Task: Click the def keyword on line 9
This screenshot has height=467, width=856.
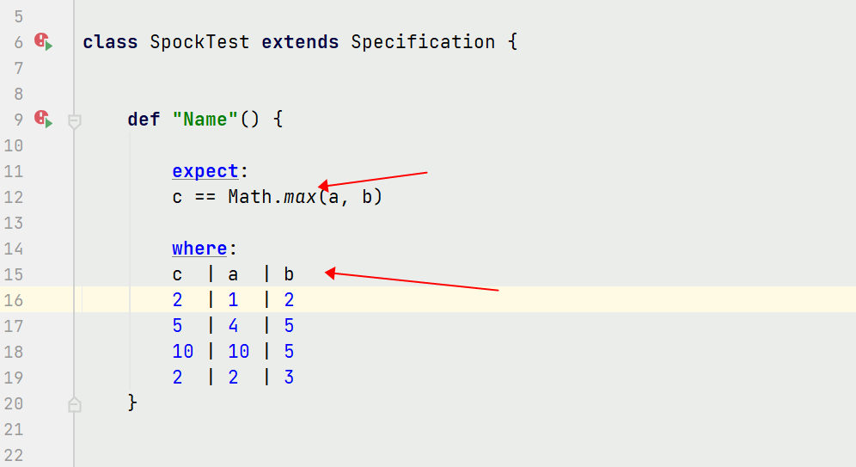Action: [x=144, y=119]
